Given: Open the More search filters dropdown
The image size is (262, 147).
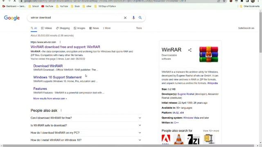Looking at the screenshot, I should pos(107,28).
